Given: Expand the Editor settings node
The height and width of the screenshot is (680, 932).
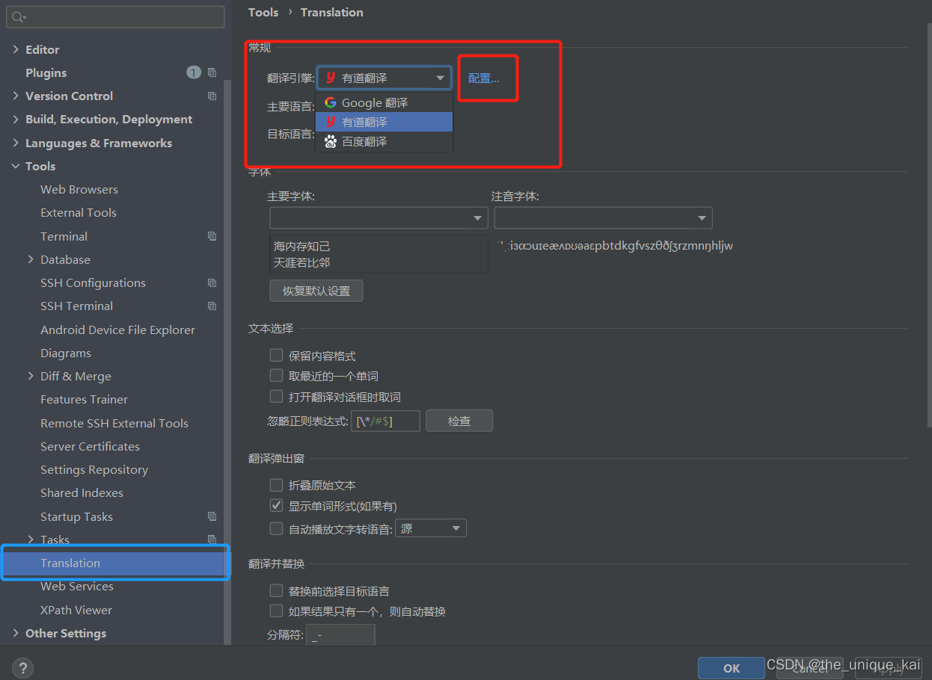Looking at the screenshot, I should click(x=16, y=49).
